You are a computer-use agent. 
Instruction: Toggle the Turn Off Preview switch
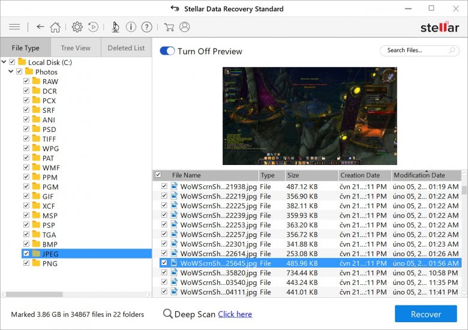(x=167, y=51)
